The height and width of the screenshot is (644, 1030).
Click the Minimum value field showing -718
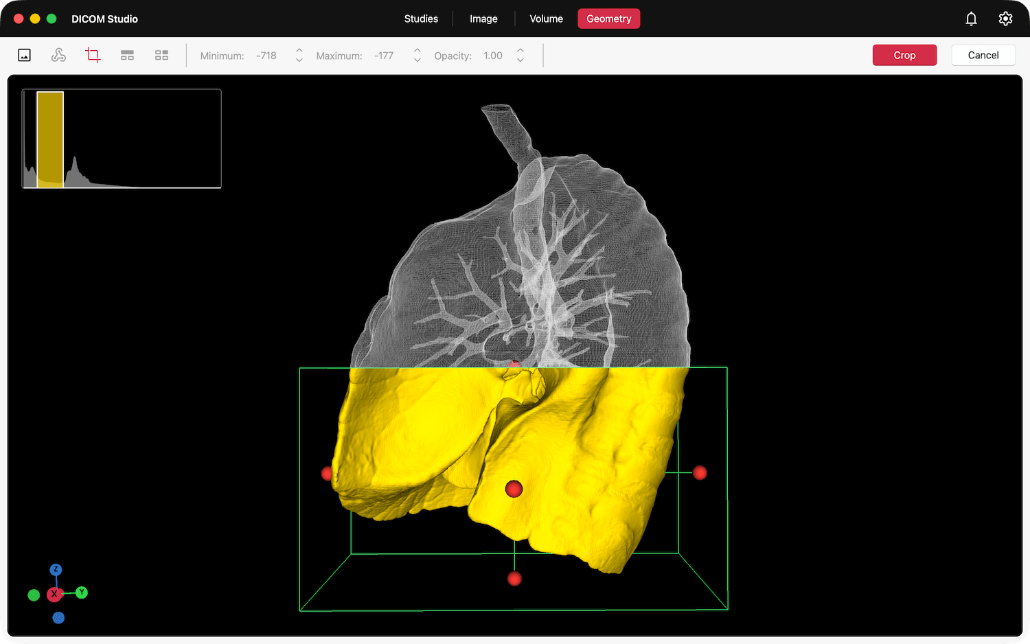coord(266,56)
